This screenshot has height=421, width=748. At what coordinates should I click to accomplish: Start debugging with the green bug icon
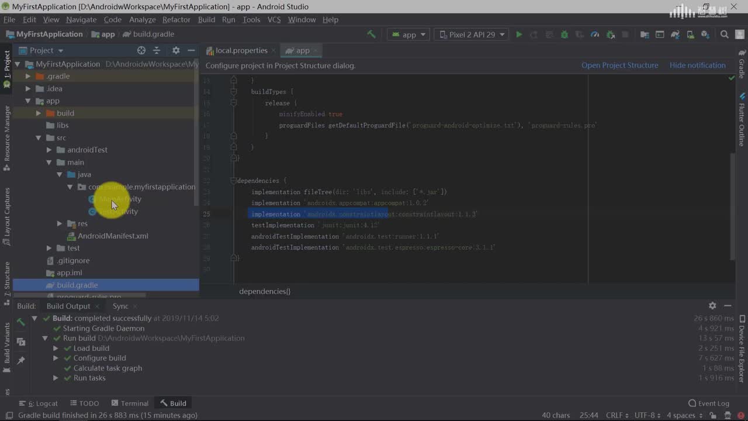564,34
